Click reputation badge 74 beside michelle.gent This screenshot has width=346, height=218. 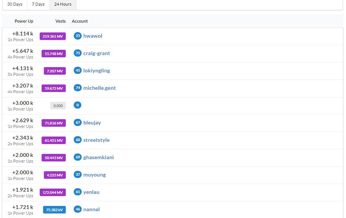(x=78, y=88)
